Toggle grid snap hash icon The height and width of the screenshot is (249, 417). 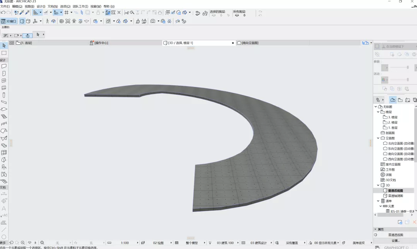point(66,12)
